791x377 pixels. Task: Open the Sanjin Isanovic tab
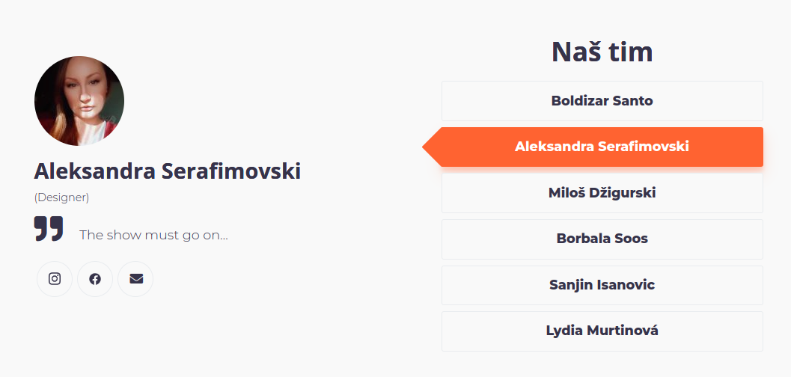602,285
